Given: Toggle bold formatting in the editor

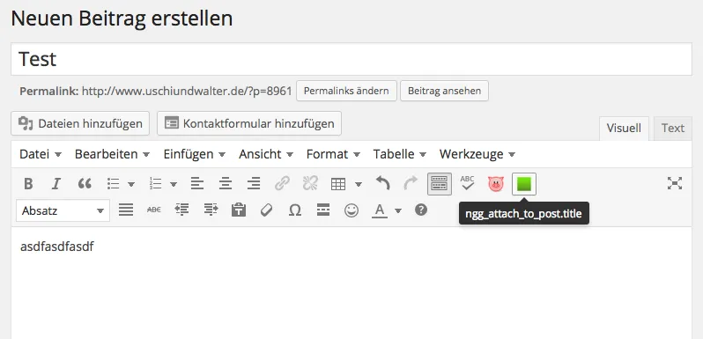Looking at the screenshot, I should point(28,183).
